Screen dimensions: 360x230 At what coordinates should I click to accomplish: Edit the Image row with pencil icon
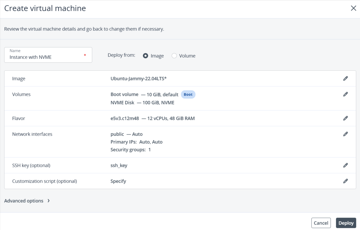pos(346,79)
